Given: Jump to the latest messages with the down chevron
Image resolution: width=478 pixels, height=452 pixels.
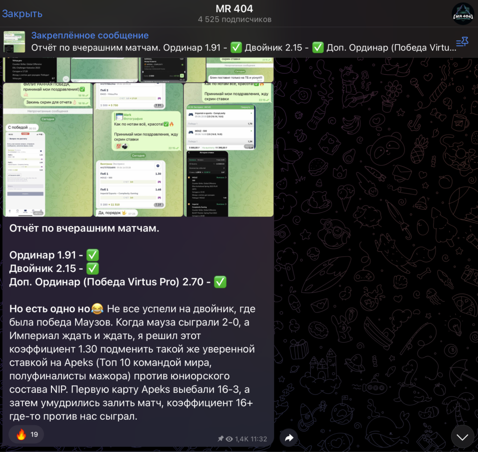Looking at the screenshot, I should pos(463,438).
